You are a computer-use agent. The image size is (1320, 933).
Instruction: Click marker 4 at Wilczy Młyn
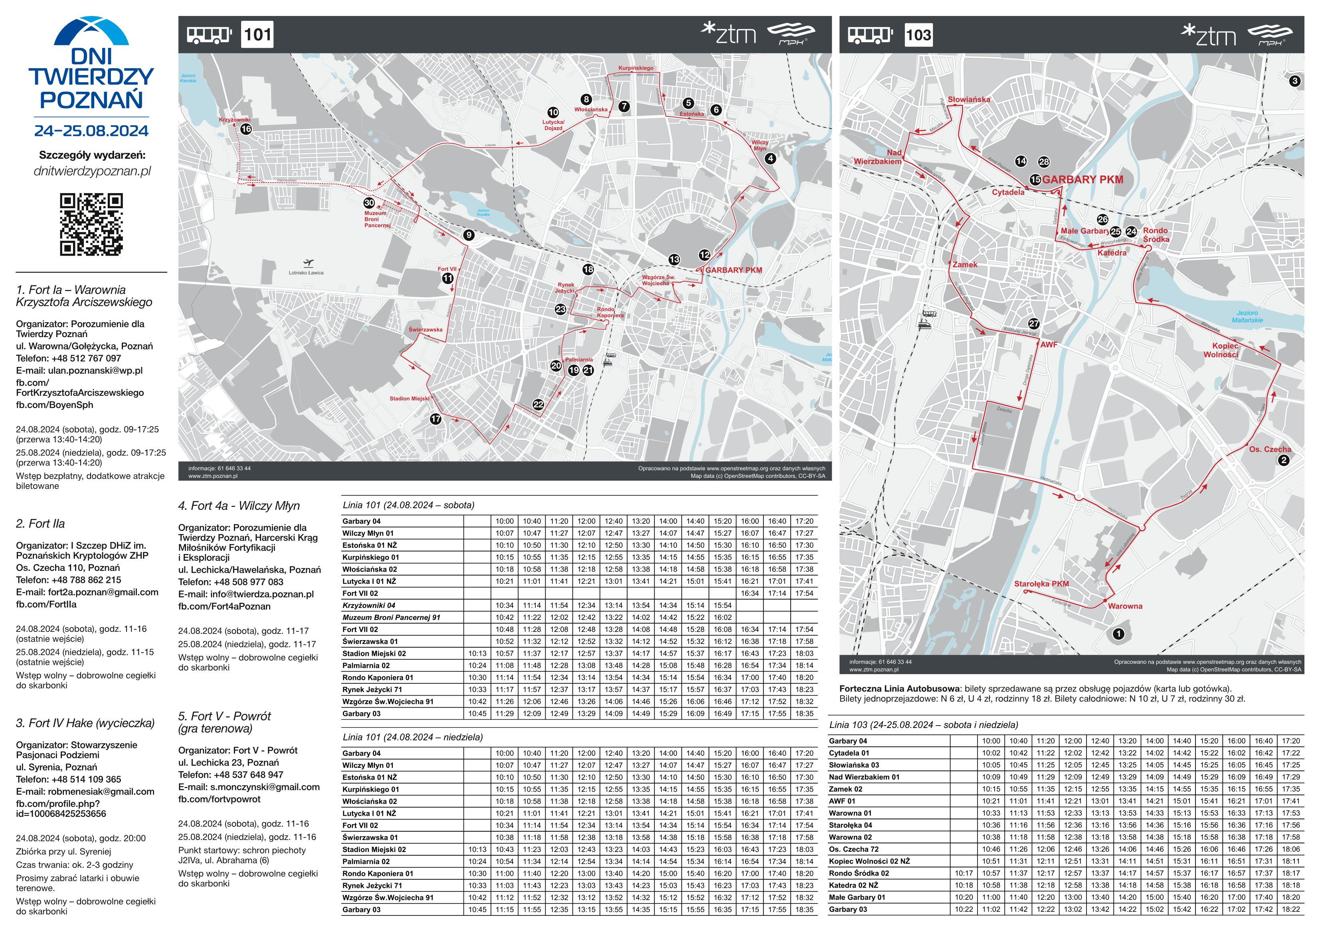coord(771,159)
